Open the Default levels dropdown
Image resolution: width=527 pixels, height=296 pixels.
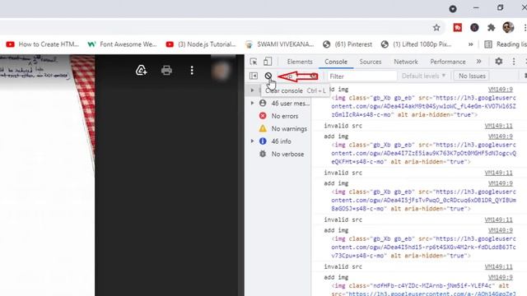[423, 76]
